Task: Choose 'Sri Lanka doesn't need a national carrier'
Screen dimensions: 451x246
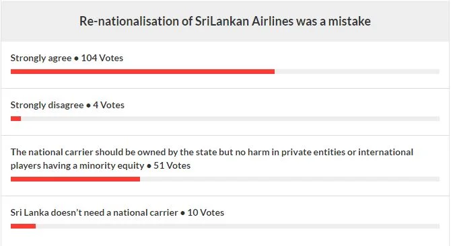Action: click(x=94, y=212)
